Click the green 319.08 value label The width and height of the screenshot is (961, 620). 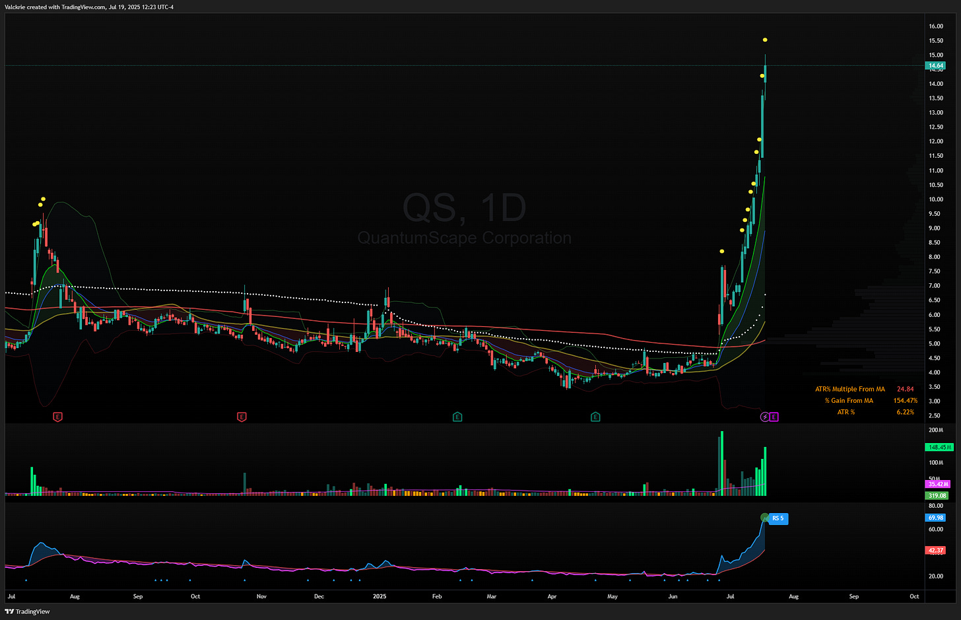tap(937, 495)
